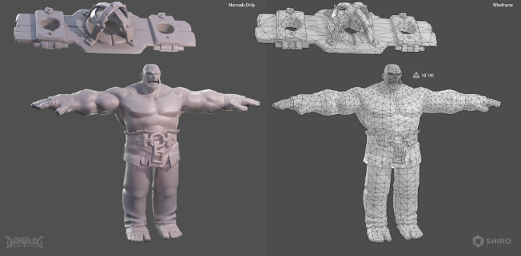Click the shaded character's bare feet
This screenshot has height=256, width=521.
pyautogui.click(x=154, y=232)
